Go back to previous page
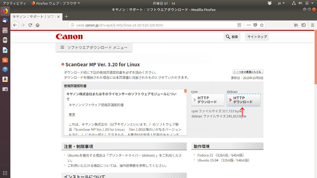Screen dimensions: 317x178 15,25
